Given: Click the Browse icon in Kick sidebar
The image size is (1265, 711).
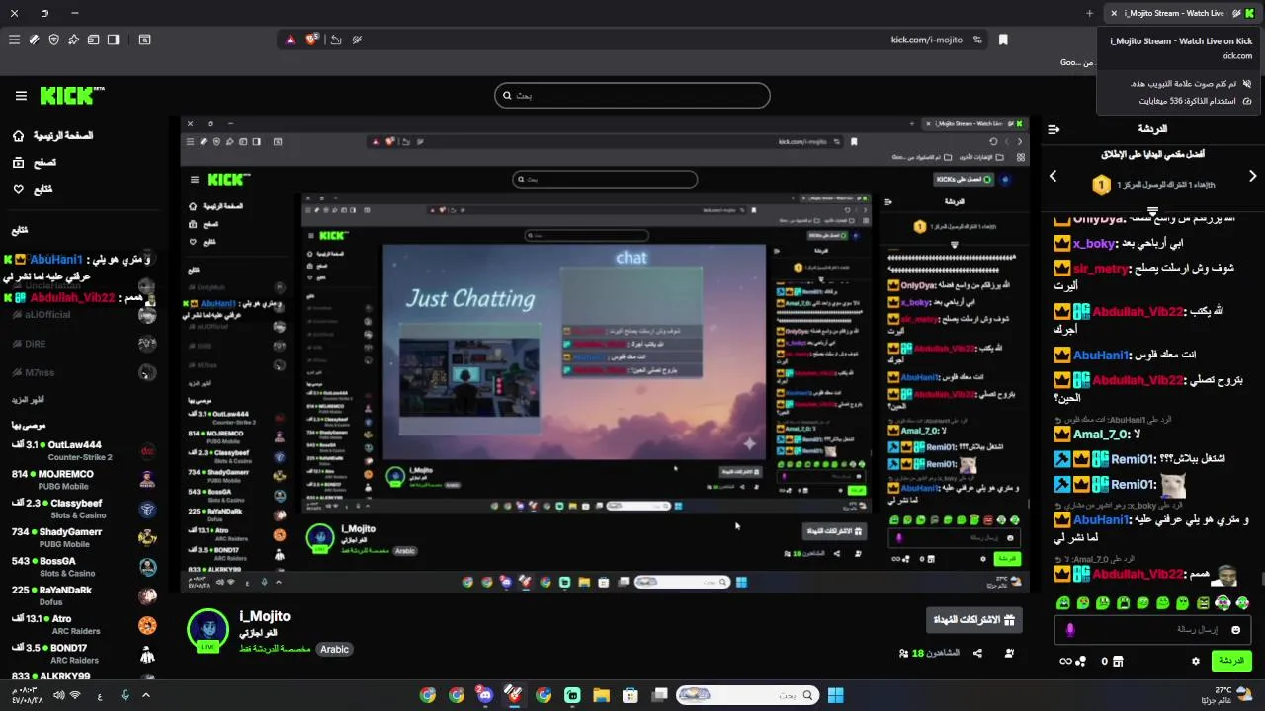Looking at the screenshot, I should point(18,162).
